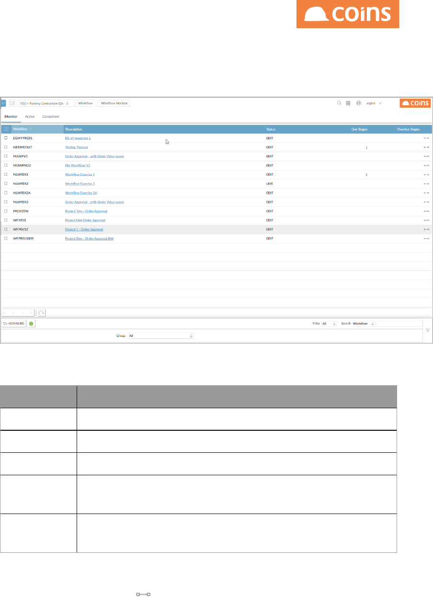This screenshot has width=433, height=604.
Task: Open the list menu icon beside breadcrumb
Action: tap(12, 103)
